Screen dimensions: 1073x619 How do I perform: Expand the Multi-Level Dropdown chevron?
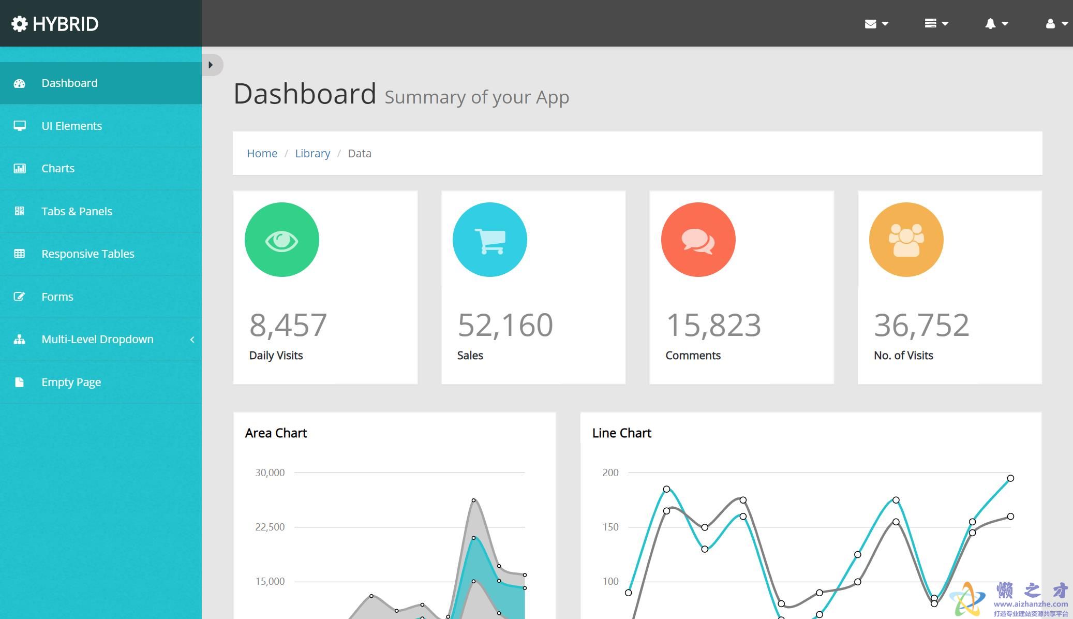coord(192,340)
